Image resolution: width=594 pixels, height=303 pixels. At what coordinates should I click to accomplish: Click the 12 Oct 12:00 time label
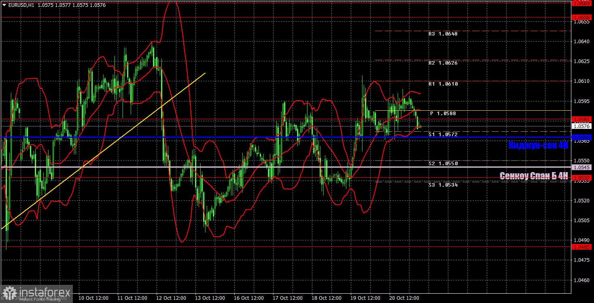(x=171, y=298)
